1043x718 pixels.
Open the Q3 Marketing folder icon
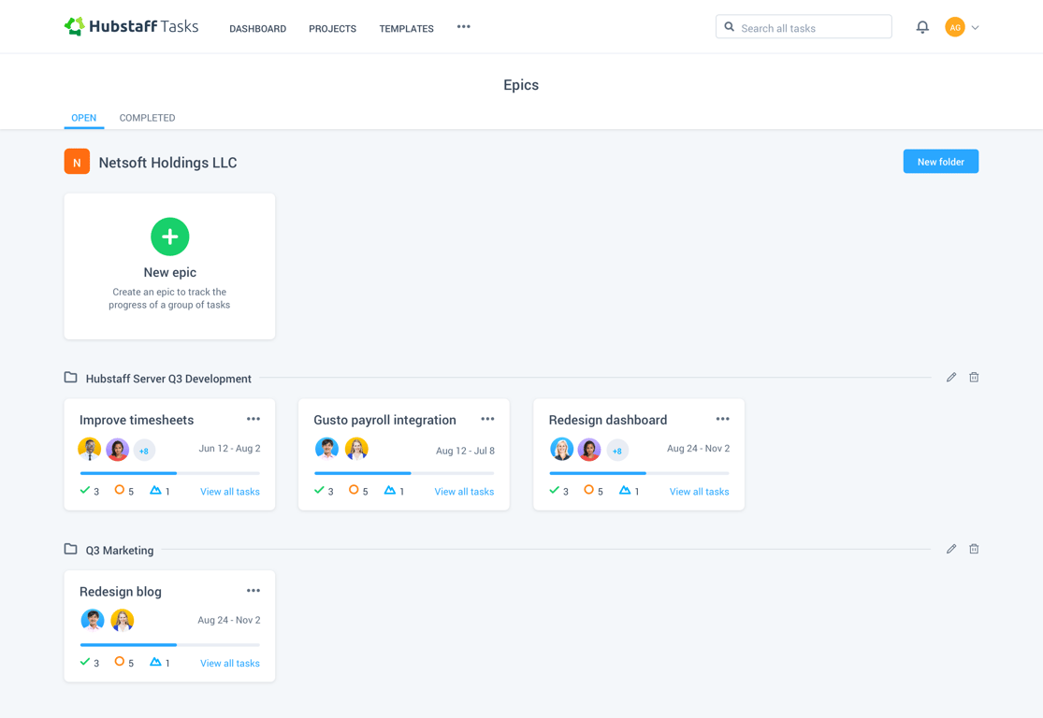pos(70,549)
